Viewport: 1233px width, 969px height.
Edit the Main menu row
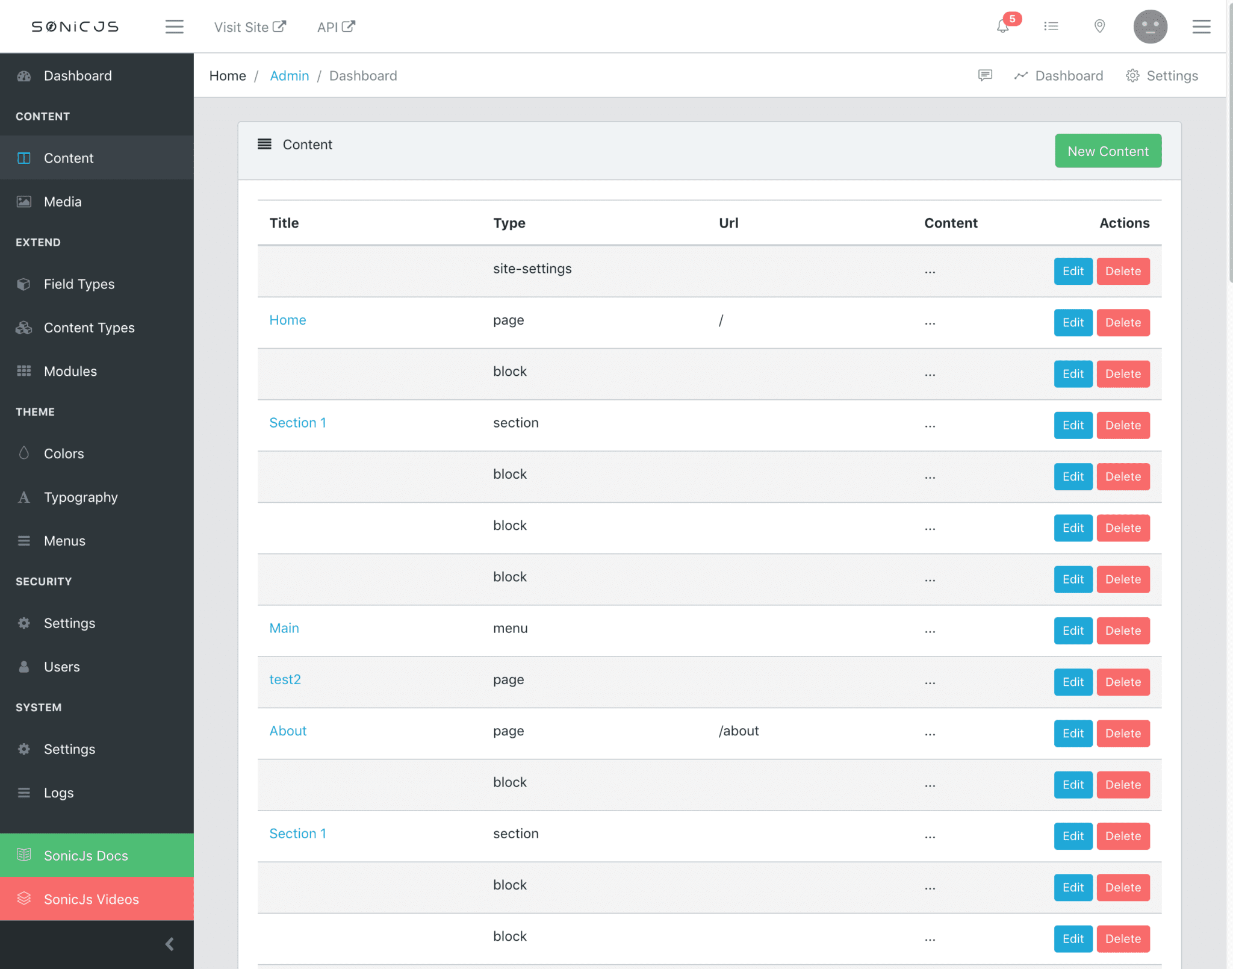(x=1073, y=631)
